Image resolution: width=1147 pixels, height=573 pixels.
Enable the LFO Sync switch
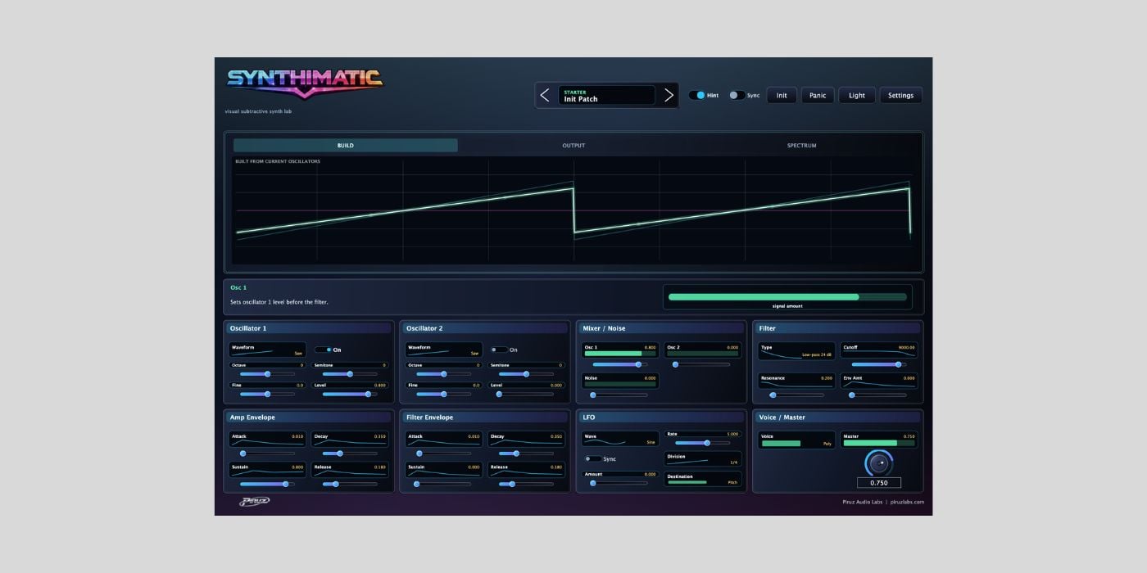pyautogui.click(x=592, y=458)
